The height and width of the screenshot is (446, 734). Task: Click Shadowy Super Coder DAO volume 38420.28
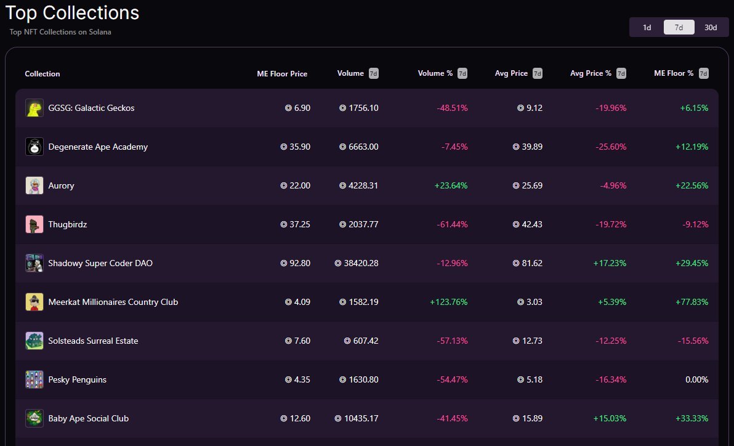click(x=357, y=263)
